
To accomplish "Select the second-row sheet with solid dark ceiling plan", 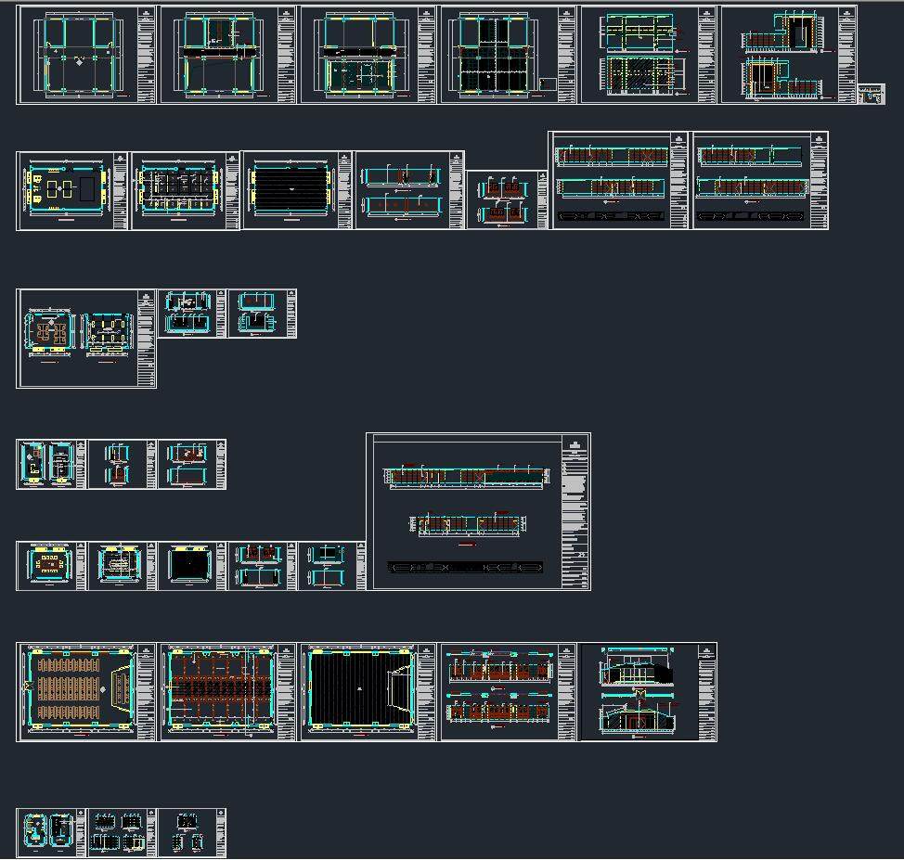I will pos(297,190).
